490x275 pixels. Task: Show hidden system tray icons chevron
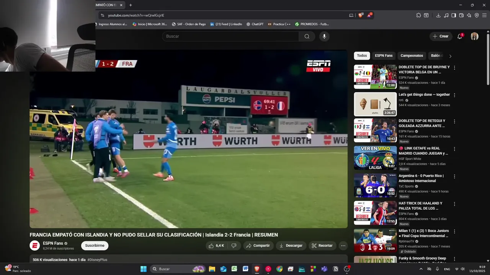421,269
